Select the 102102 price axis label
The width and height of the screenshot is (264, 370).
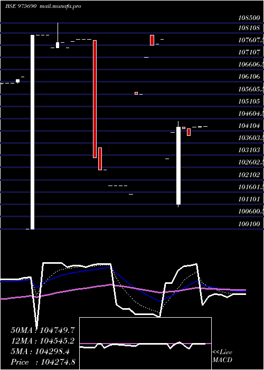[x=250, y=175]
